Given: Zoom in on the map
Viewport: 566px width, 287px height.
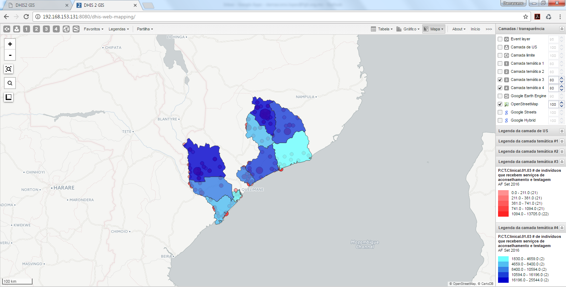Looking at the screenshot, I should (10, 44).
